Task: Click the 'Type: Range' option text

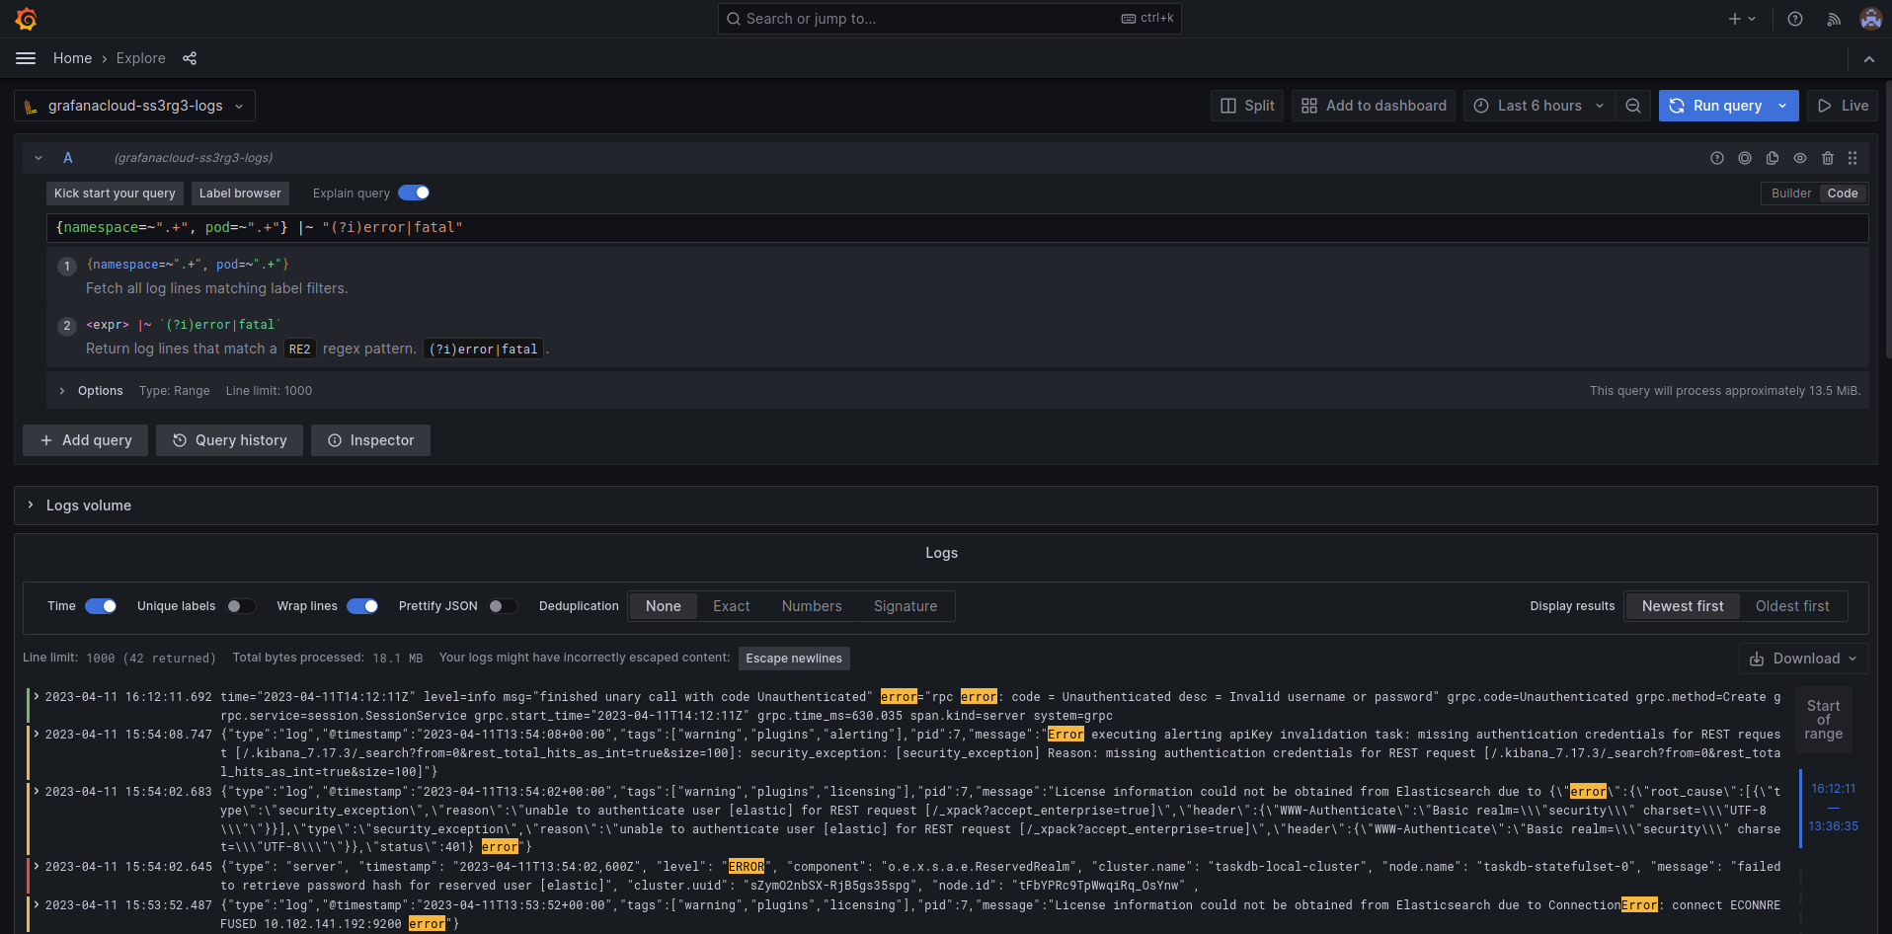Action: coord(175,391)
